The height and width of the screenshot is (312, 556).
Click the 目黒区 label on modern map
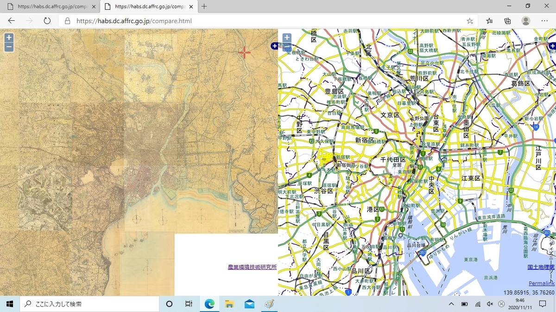point(326,241)
